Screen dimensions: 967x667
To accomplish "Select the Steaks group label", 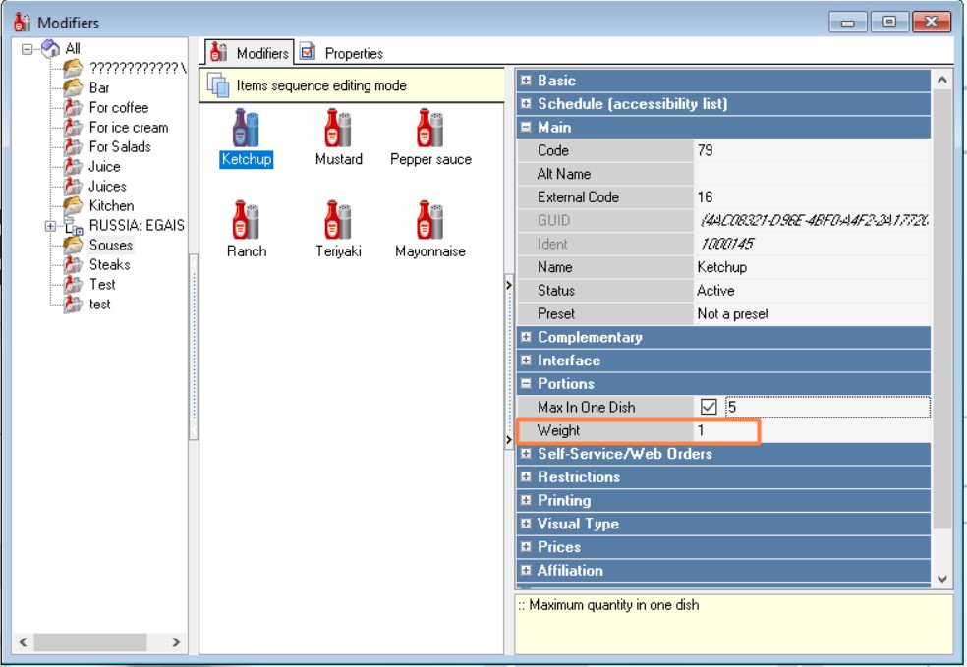I will 110,264.
